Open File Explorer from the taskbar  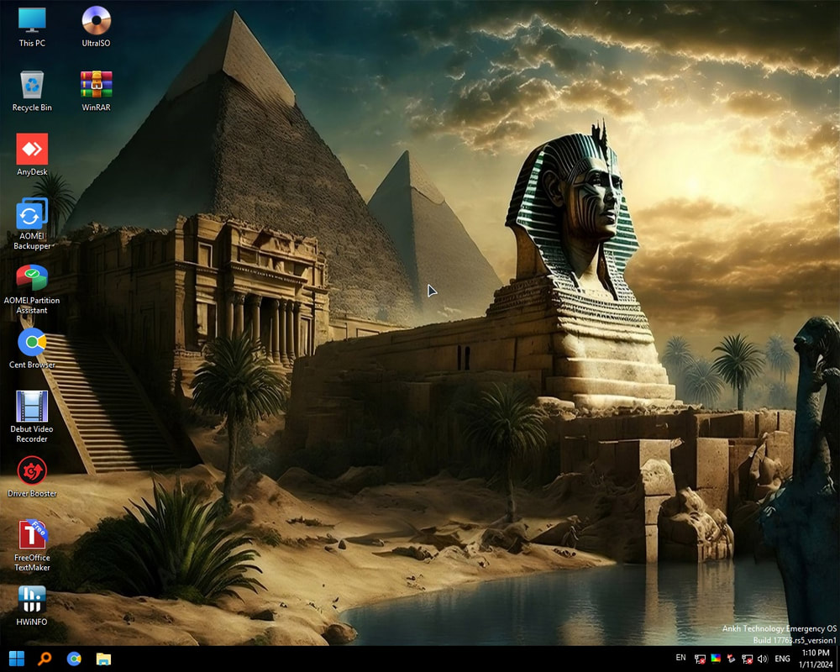tap(103, 659)
